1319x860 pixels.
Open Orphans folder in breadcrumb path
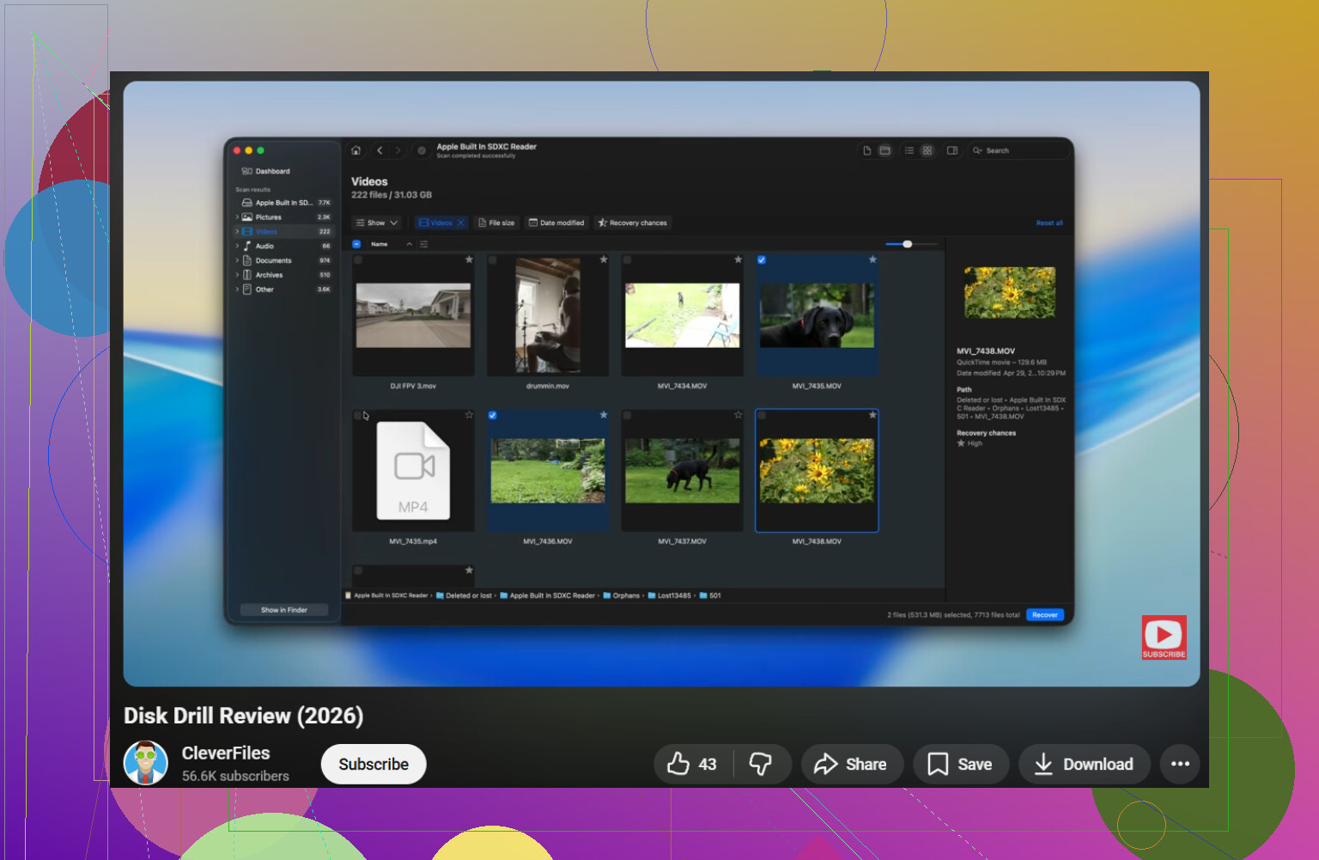tap(622, 595)
